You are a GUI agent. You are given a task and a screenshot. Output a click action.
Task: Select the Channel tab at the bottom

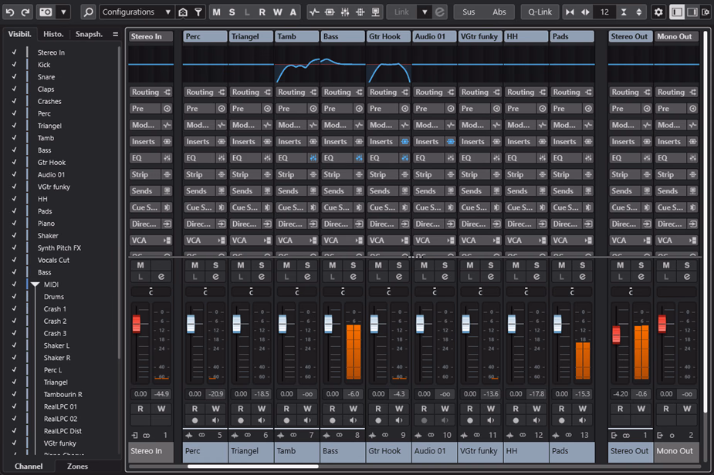[x=29, y=467]
